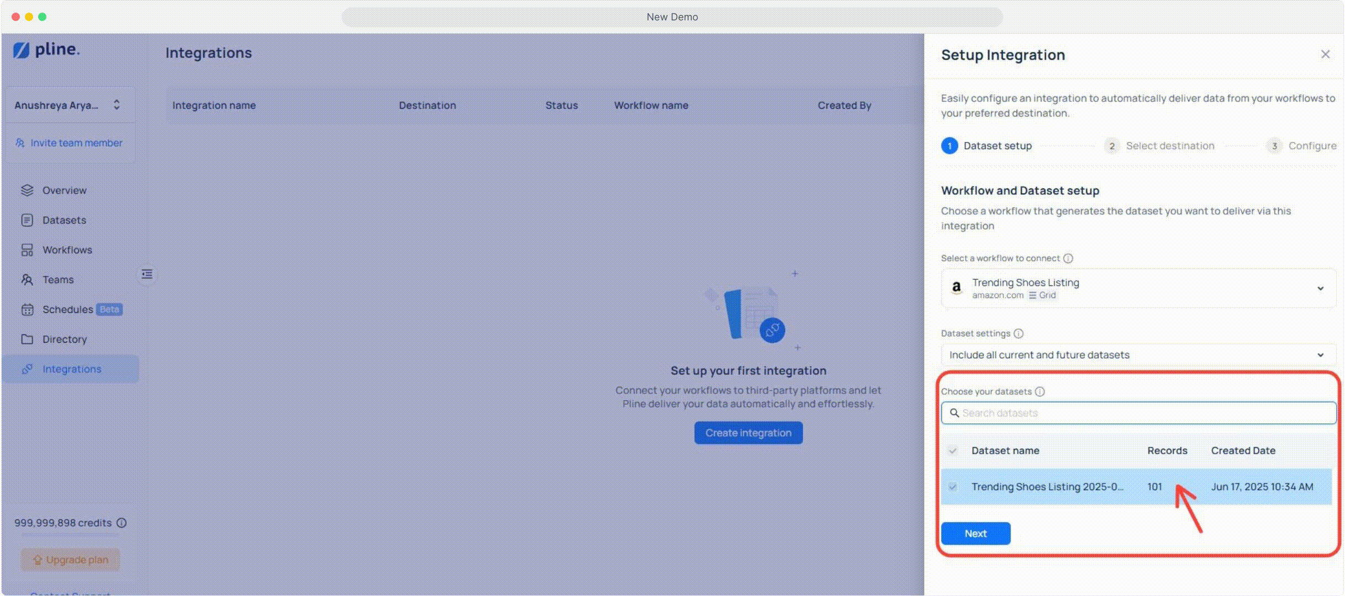Viewport: 1345px width, 596px height.
Task: Open the Overview layers icon
Action: coord(27,190)
